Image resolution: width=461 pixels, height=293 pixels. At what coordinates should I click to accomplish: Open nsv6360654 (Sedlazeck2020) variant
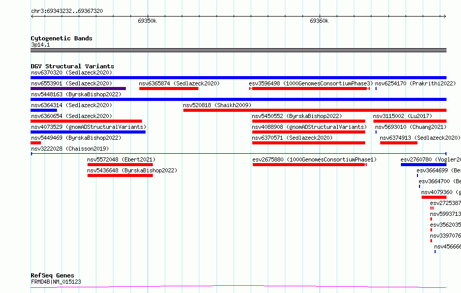[x=71, y=116]
